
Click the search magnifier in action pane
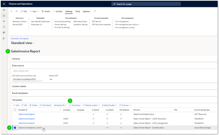coord(95,11)
